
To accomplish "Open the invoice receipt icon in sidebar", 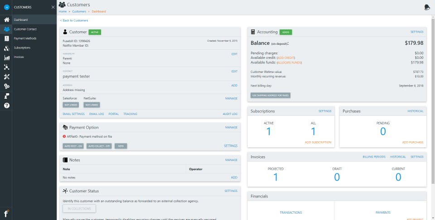I will tap(7, 39).
